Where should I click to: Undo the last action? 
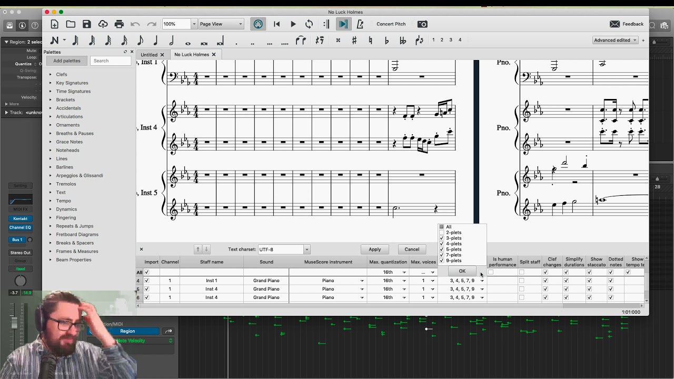pos(135,24)
